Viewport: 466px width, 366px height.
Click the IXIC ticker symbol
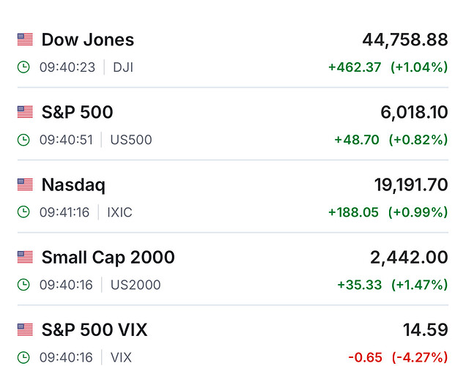point(120,212)
